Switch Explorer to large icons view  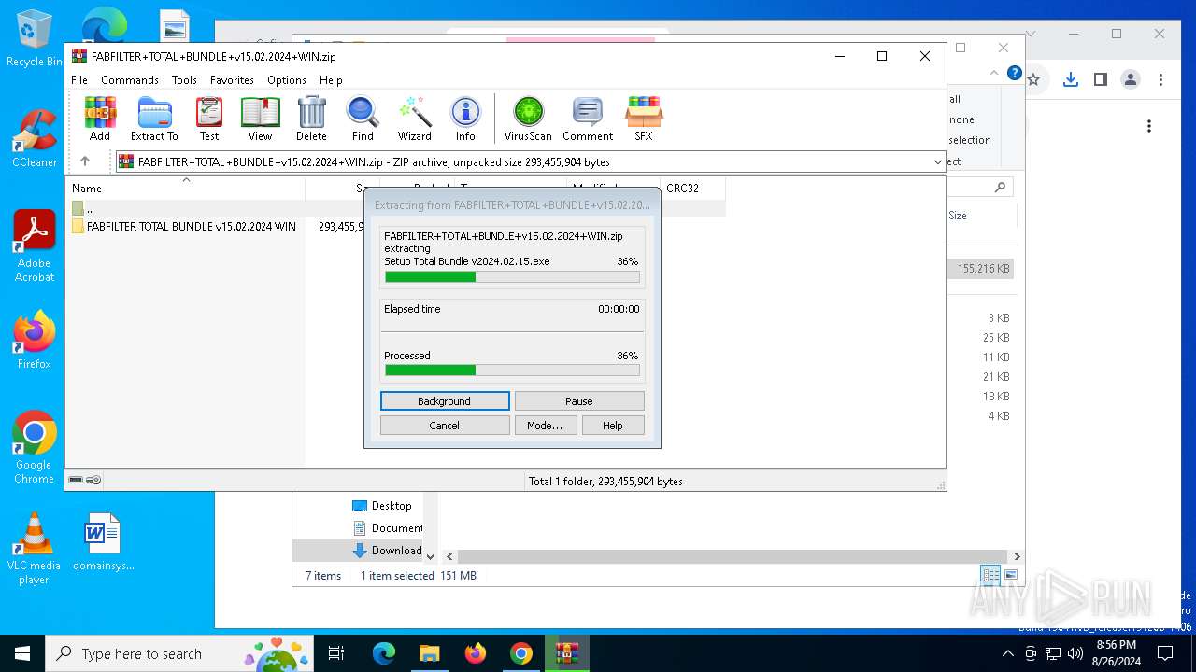tap(1010, 576)
